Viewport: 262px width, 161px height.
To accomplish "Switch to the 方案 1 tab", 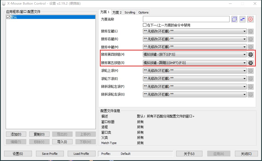I will (x=105, y=12).
